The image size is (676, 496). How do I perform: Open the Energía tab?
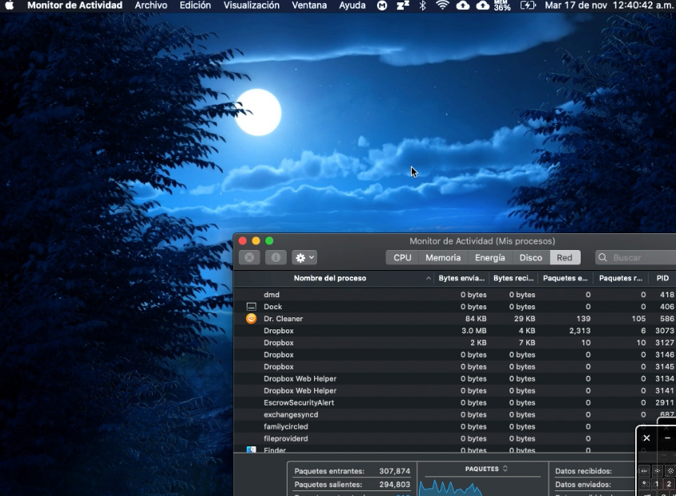coord(489,258)
